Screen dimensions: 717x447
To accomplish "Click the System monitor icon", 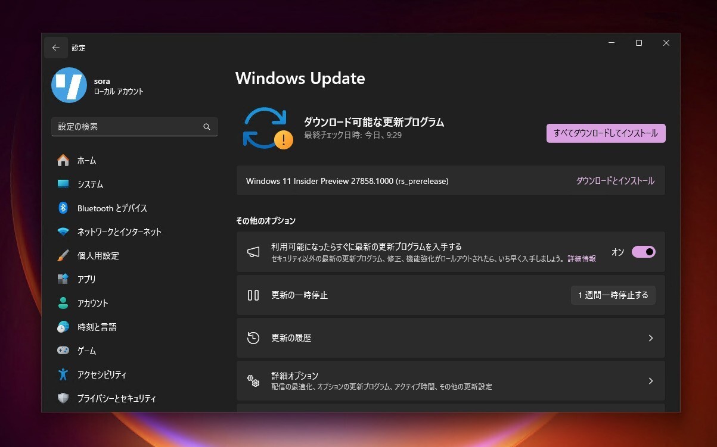I will tap(63, 184).
